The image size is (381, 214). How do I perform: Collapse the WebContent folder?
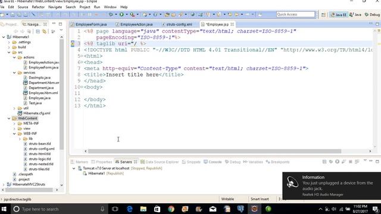click(x=9, y=118)
